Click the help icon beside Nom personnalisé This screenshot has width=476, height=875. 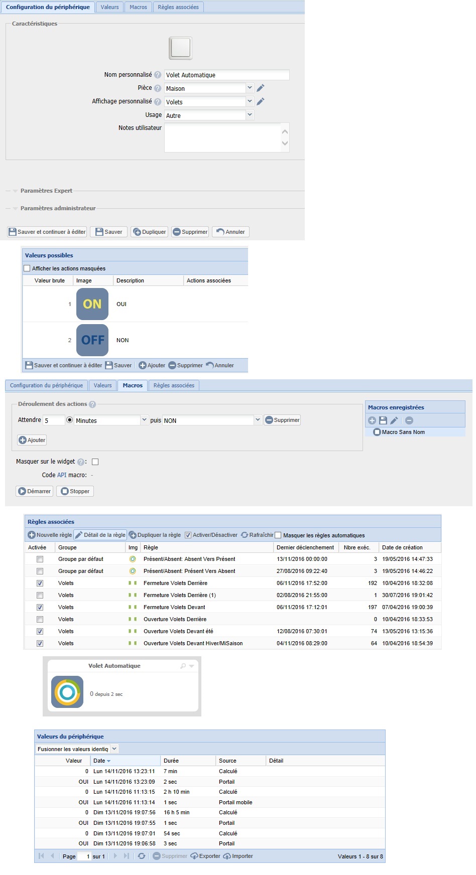pyautogui.click(x=158, y=75)
